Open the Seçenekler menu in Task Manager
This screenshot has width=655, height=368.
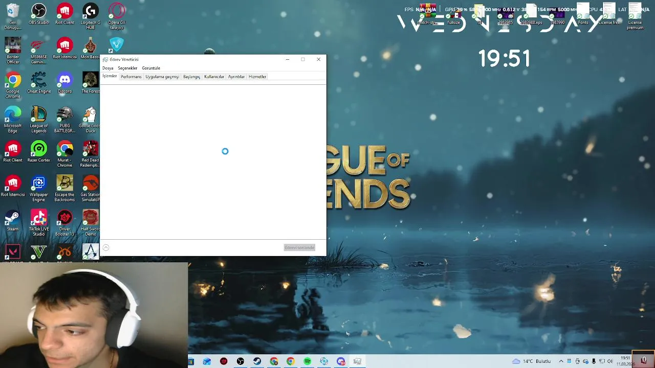click(127, 68)
